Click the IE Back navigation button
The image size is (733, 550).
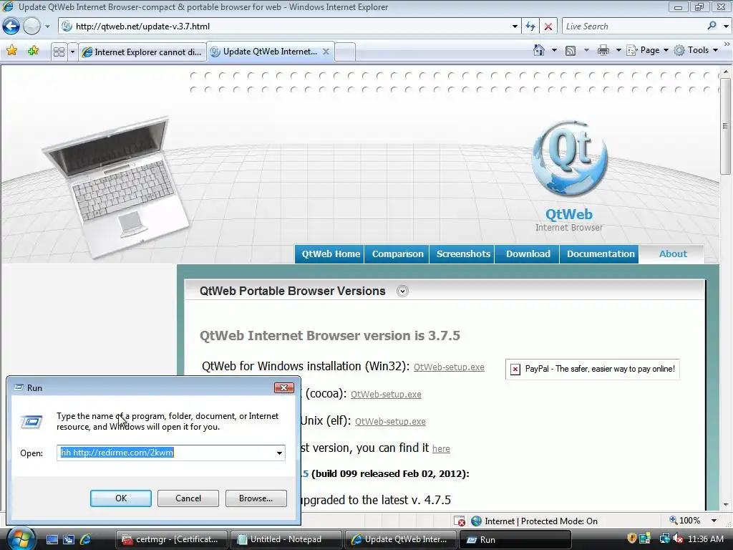point(11,26)
